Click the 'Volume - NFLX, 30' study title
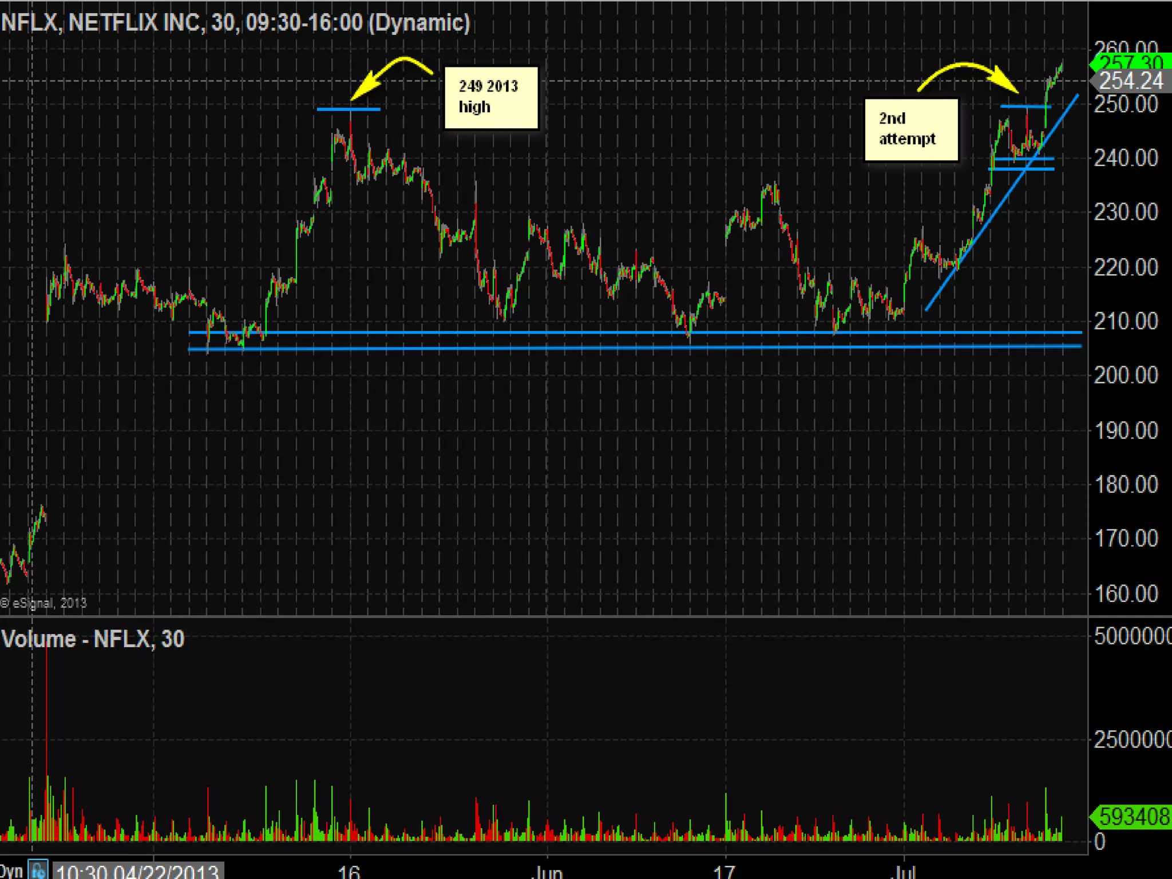 tap(93, 639)
